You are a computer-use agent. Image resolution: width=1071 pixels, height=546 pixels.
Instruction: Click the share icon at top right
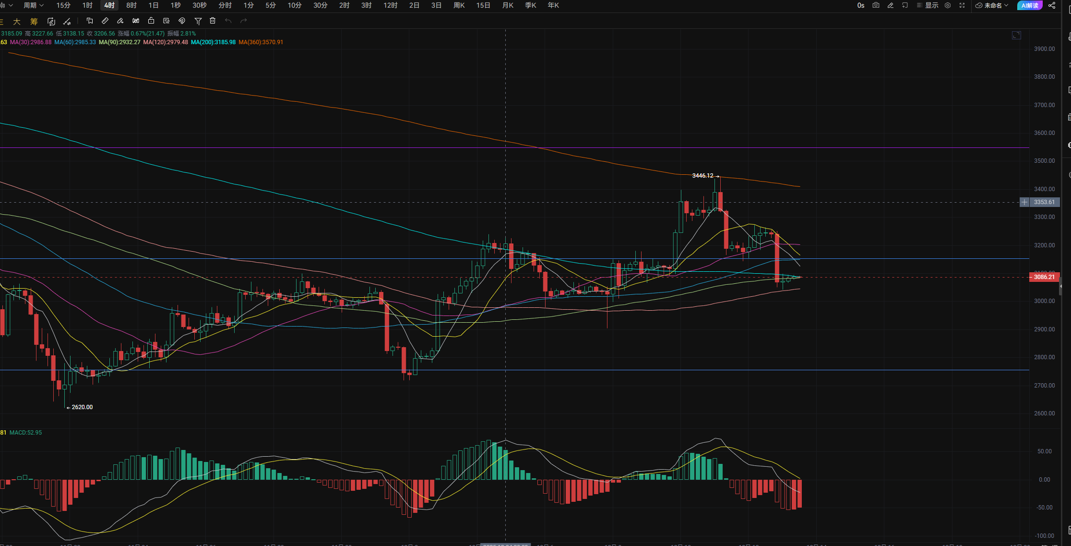1052,5
